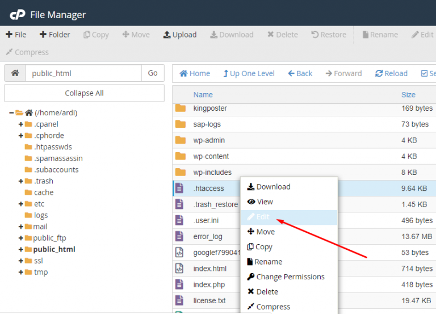Click the path input field public_html

83,73
